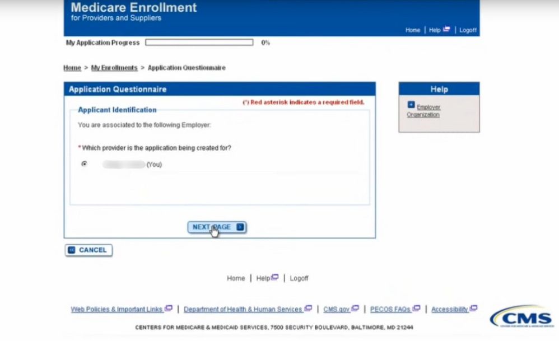
Task: Click 'Which provider is the application being created for?'
Action: click(x=156, y=148)
